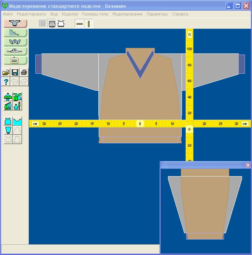This screenshot has height=255, width=252.
Task: Select the right sleeve blue cuff
Action: pyautogui.click(x=242, y=64)
